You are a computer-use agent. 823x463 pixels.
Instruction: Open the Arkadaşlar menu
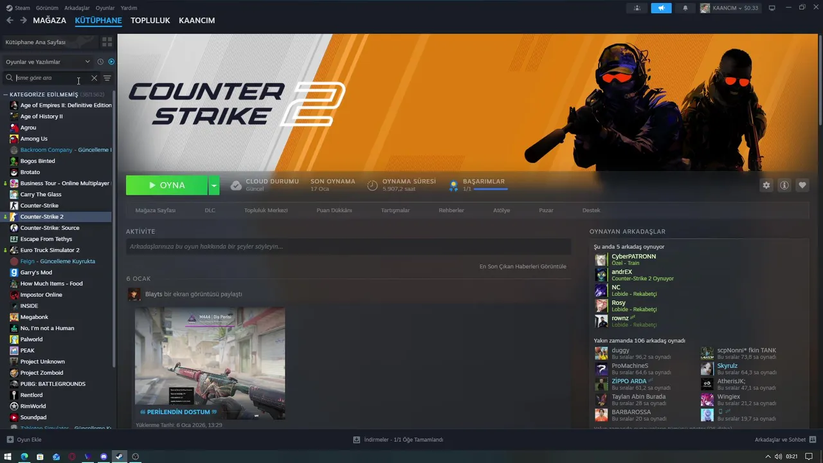click(77, 8)
